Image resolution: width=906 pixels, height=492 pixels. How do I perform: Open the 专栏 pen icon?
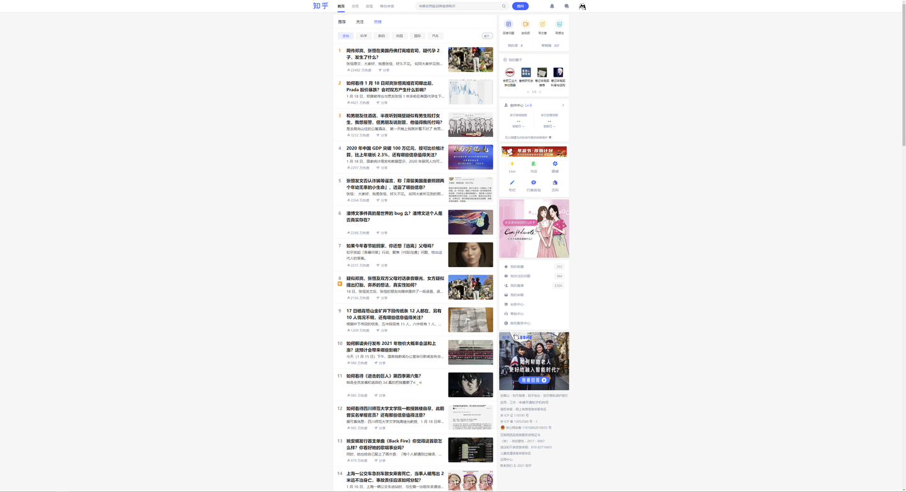[x=512, y=183]
